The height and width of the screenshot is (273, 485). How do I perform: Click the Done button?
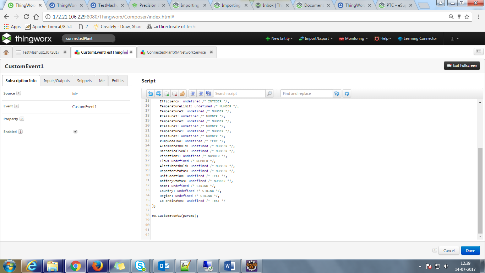click(x=470, y=251)
